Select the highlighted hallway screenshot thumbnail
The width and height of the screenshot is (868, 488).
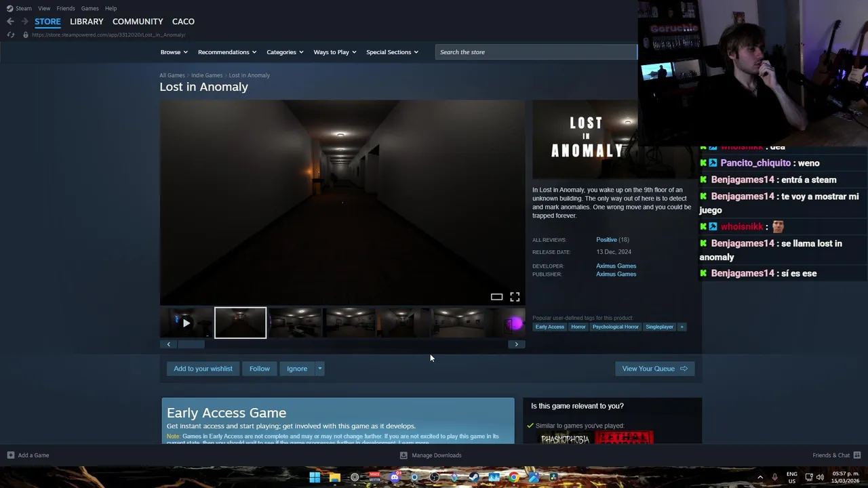click(x=241, y=323)
